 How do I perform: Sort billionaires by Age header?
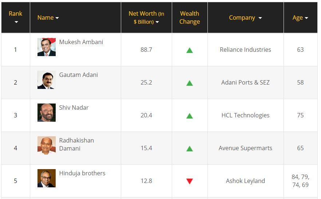(300, 17)
